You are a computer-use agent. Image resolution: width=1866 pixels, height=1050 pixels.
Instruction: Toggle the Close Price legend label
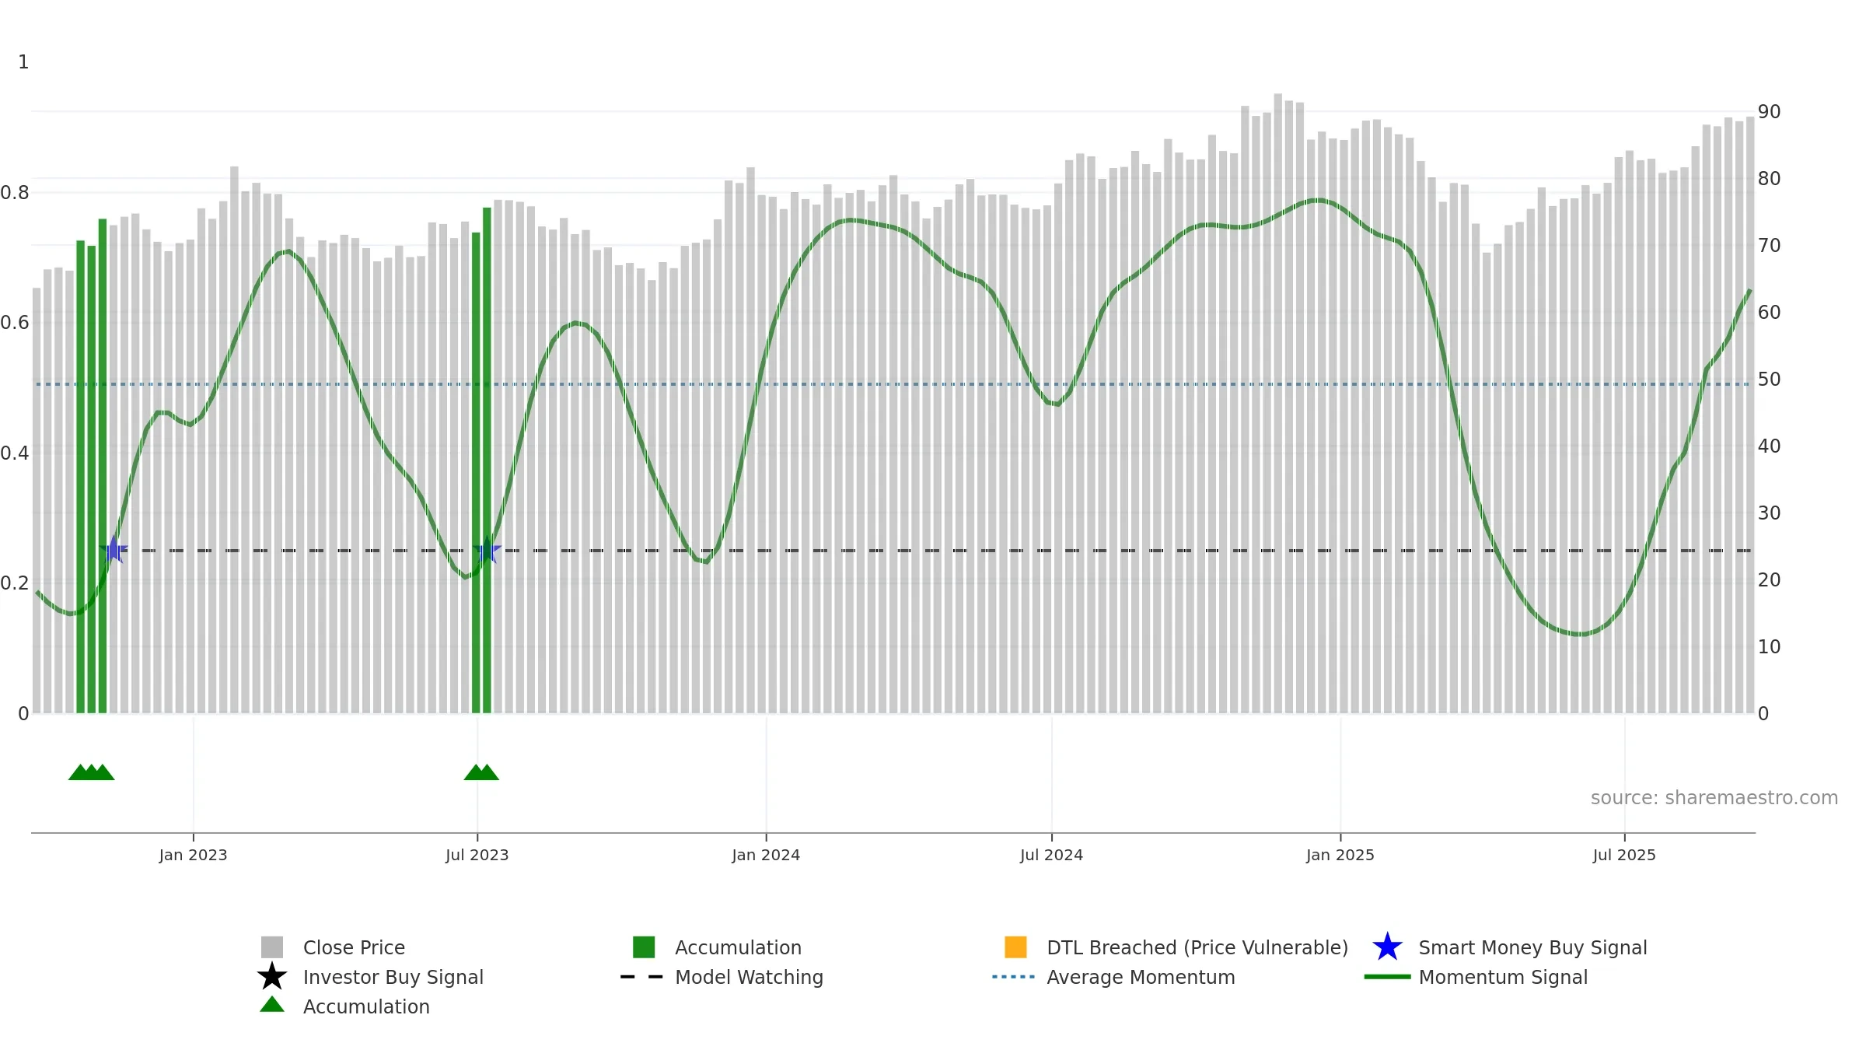coord(354,947)
